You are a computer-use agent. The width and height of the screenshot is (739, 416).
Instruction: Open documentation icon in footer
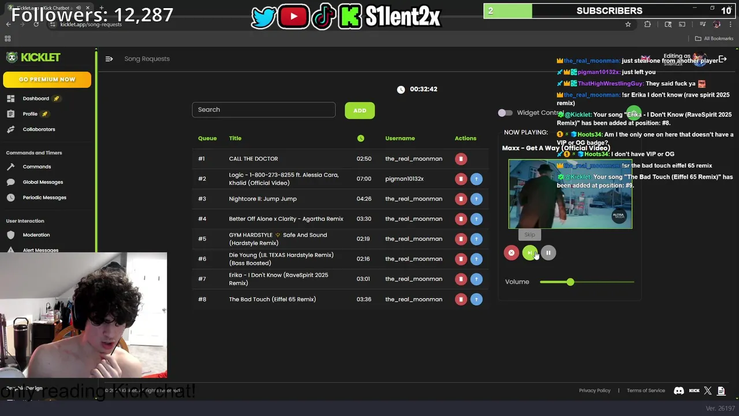[721, 391]
